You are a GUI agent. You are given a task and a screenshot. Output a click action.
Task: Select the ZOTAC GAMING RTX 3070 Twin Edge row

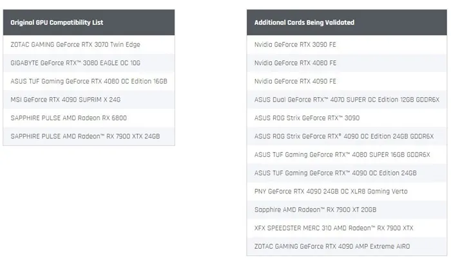click(x=89, y=44)
